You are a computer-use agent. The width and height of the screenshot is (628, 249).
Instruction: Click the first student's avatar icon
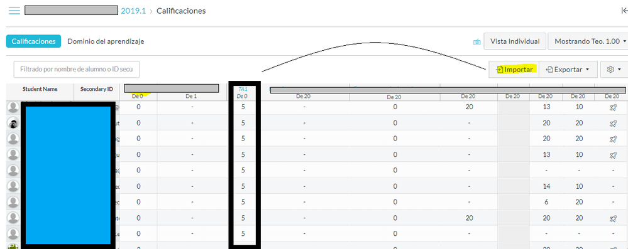(x=13, y=107)
